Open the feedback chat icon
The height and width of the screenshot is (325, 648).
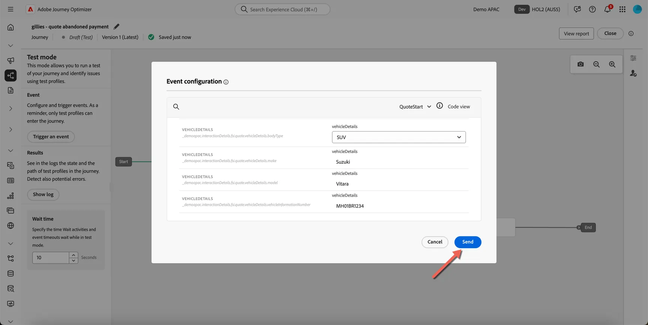(x=577, y=9)
